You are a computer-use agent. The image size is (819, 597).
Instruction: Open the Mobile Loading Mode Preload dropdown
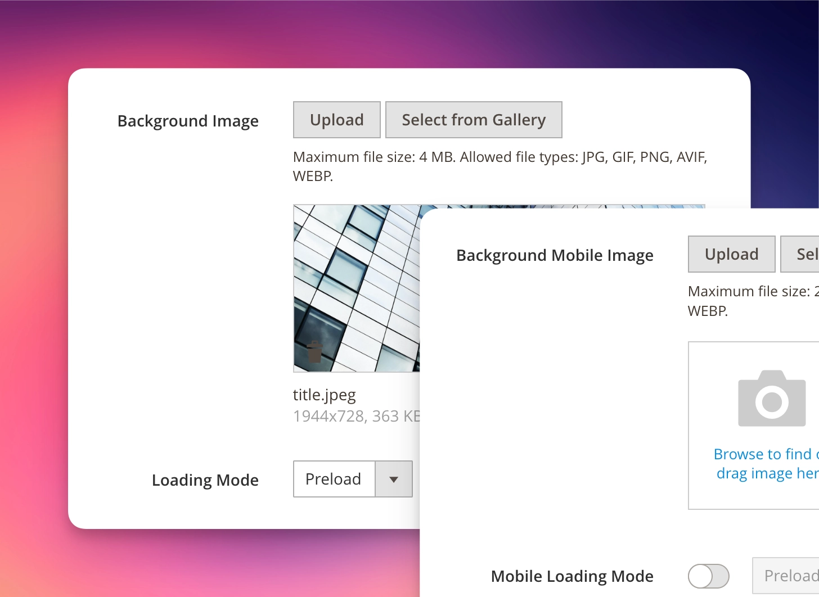tap(786, 576)
